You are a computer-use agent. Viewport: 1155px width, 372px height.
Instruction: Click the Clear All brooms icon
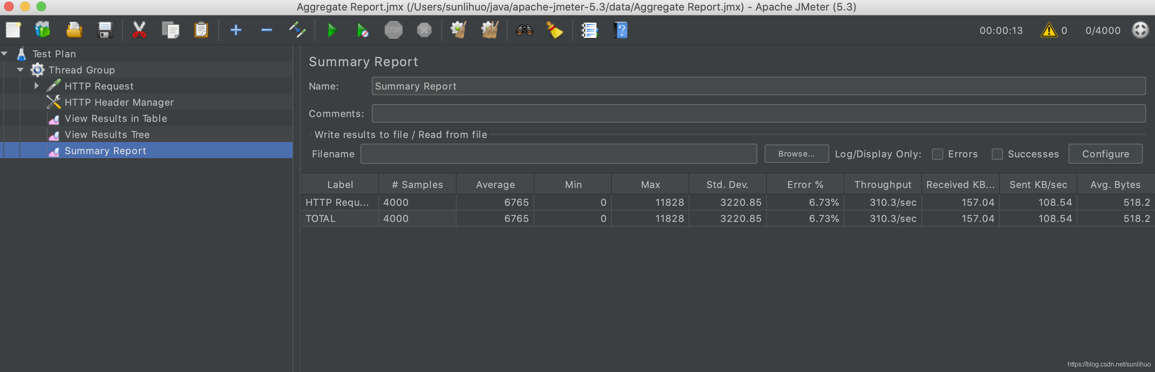[x=490, y=30]
